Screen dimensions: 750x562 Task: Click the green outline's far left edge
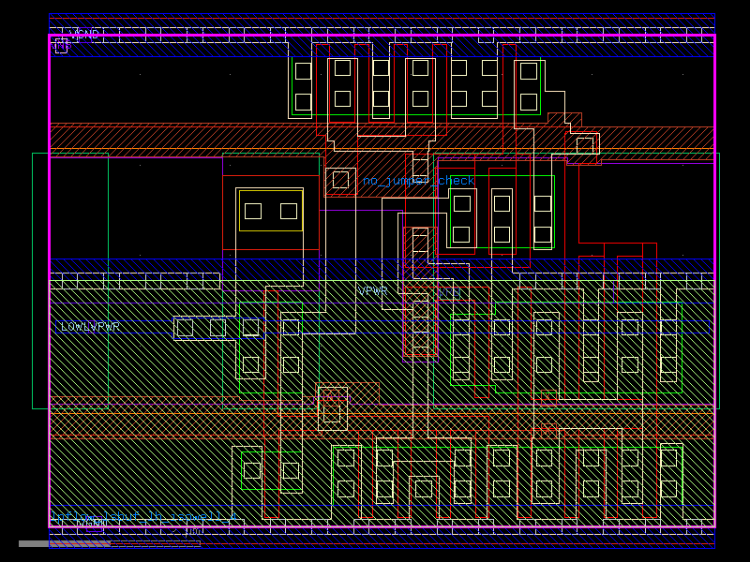click(33, 281)
